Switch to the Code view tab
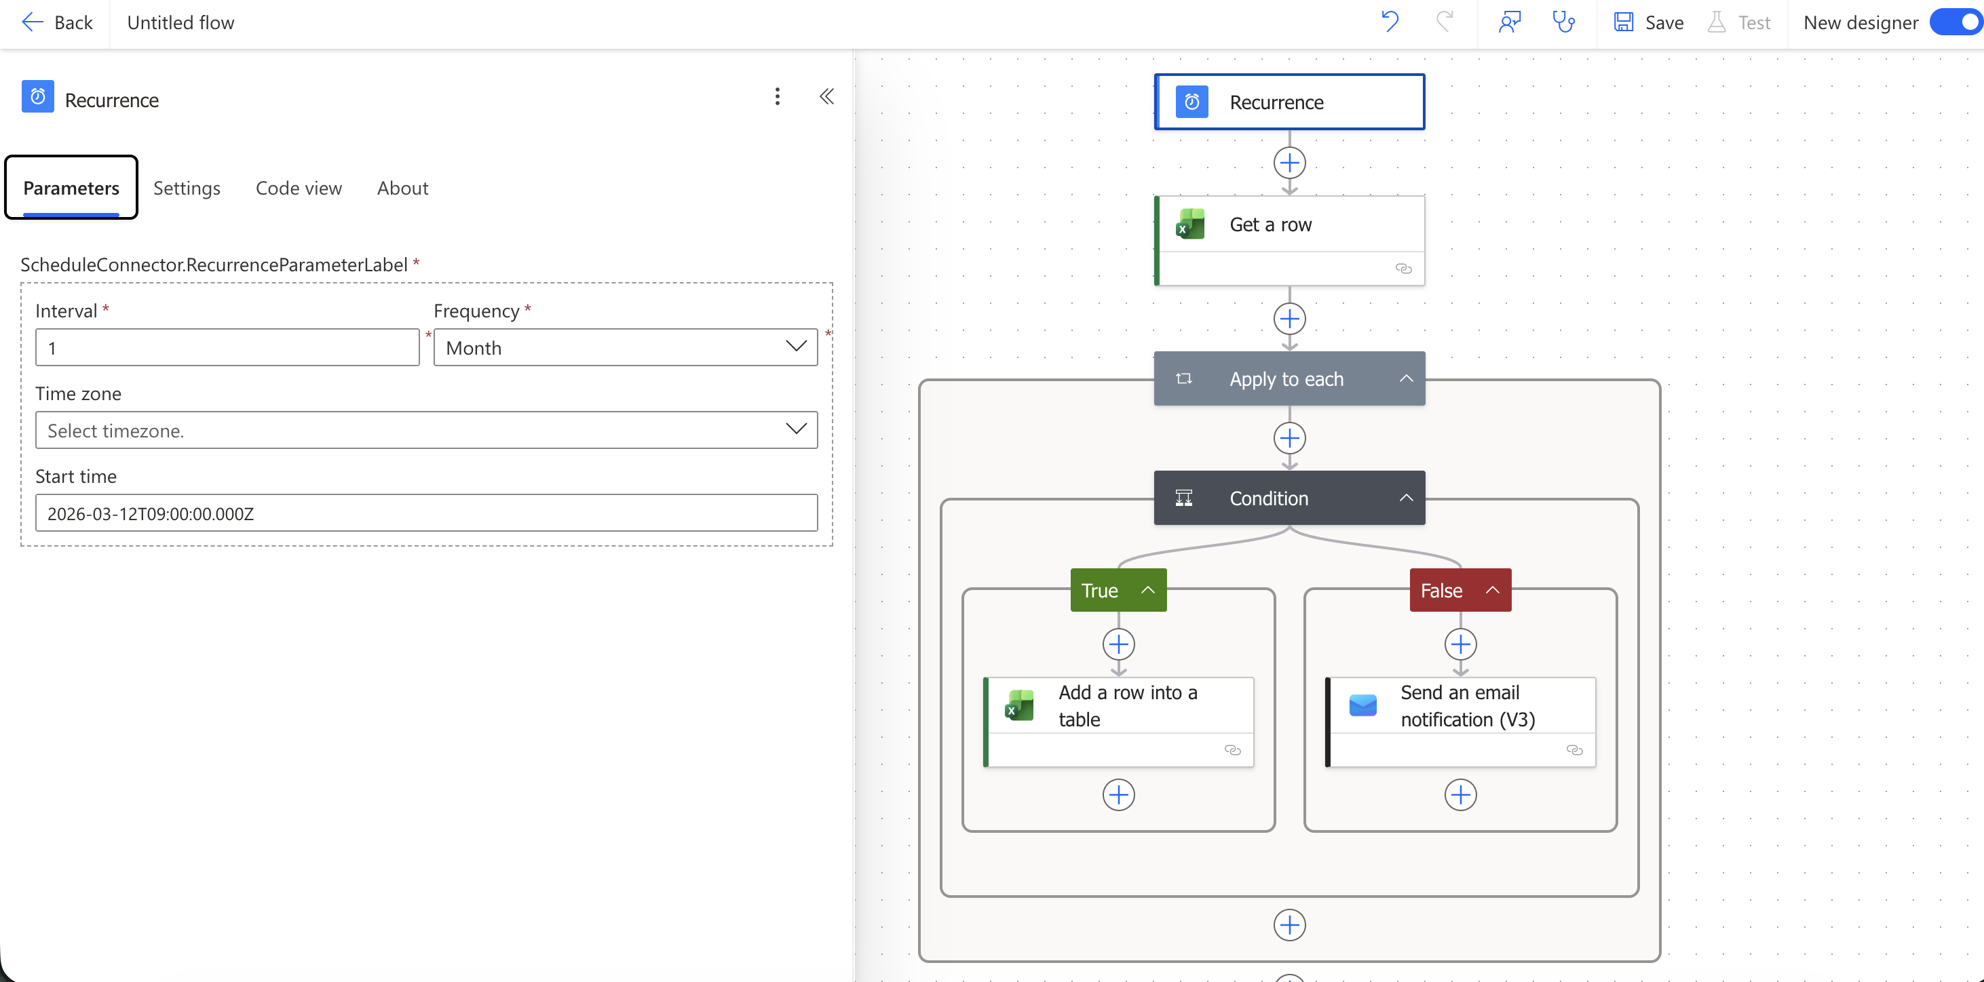The width and height of the screenshot is (1984, 982). pos(298,188)
